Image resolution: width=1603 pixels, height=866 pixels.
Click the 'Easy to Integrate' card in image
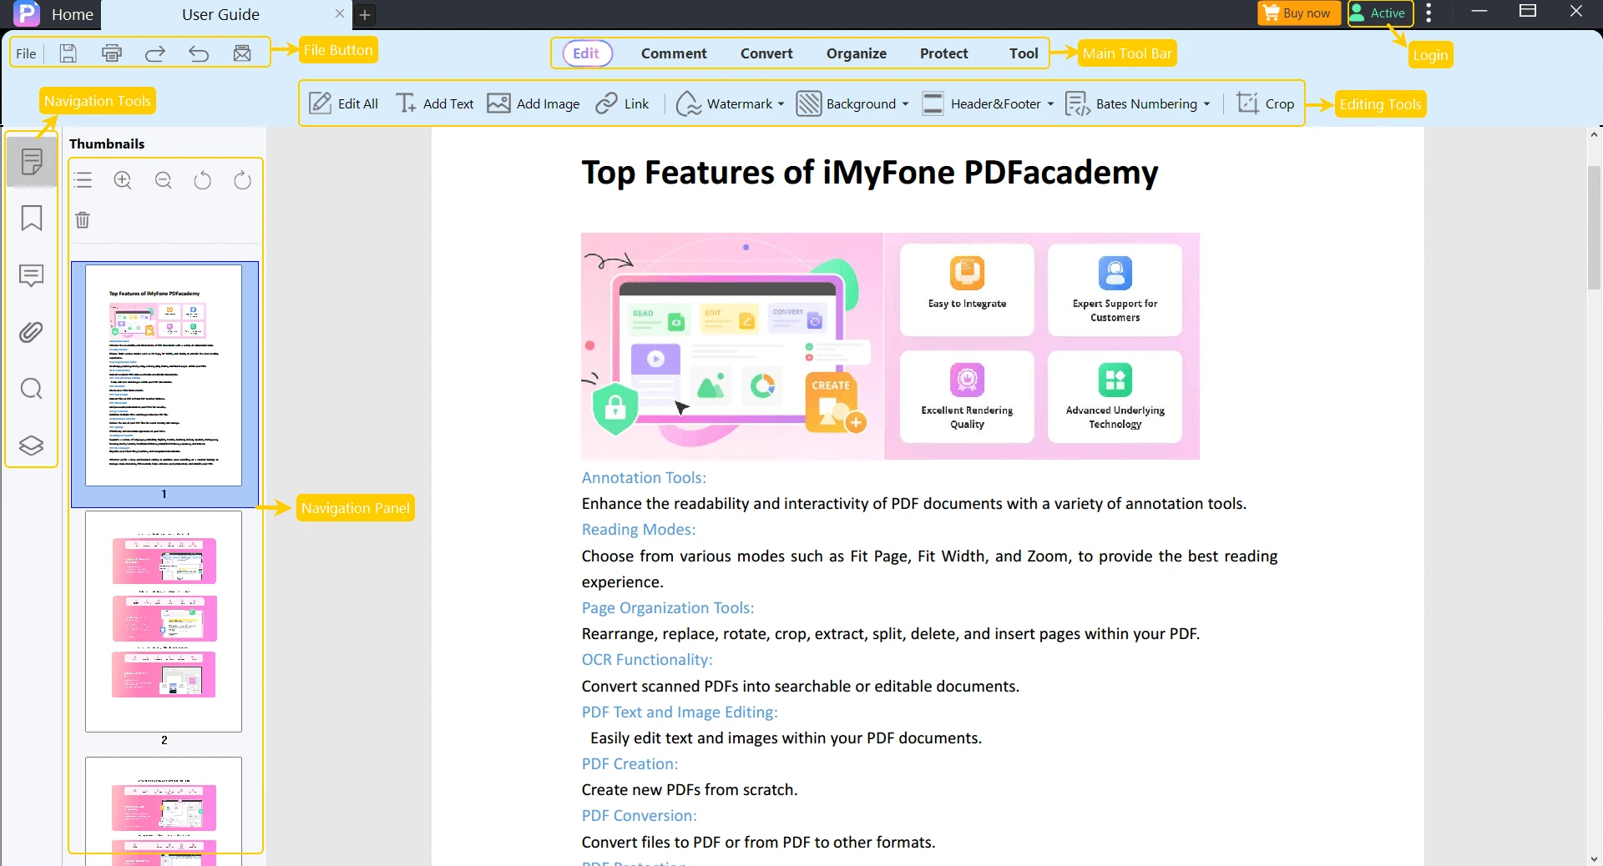click(967, 290)
